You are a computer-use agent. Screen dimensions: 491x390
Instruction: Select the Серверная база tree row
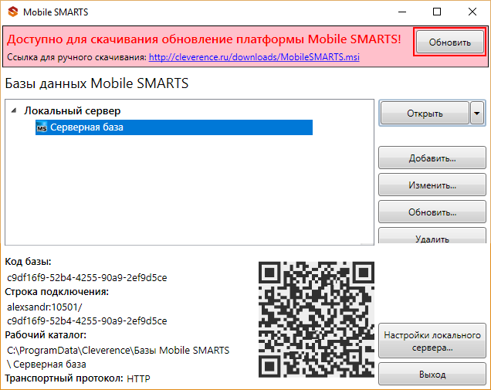pyautogui.click(x=174, y=127)
